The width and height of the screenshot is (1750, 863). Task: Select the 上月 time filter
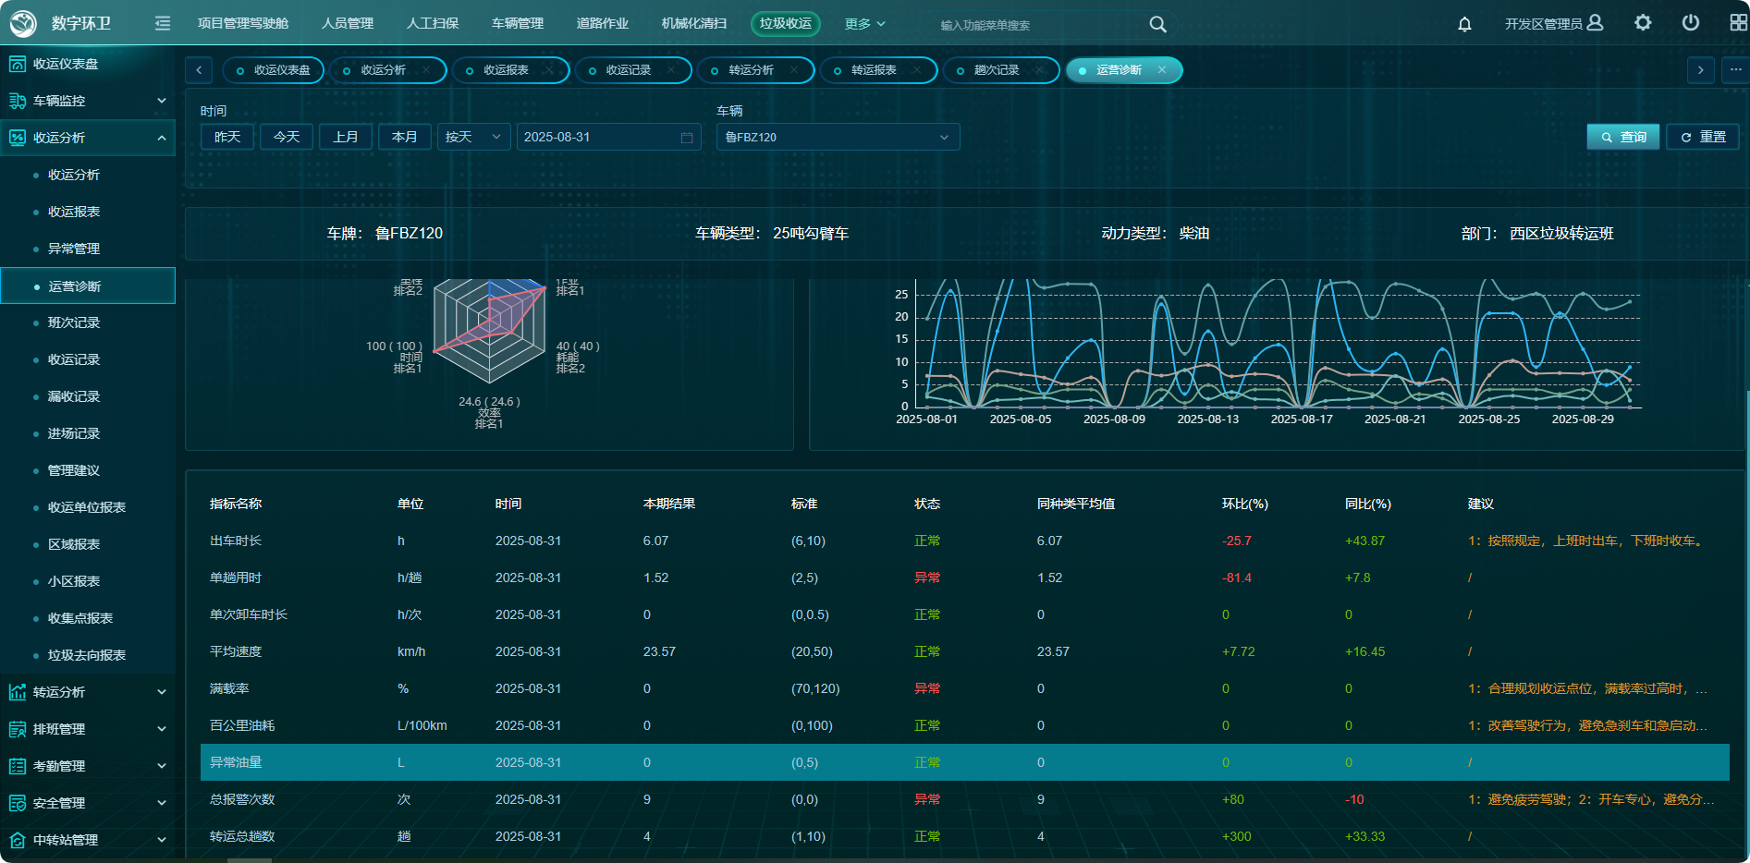[x=346, y=137]
